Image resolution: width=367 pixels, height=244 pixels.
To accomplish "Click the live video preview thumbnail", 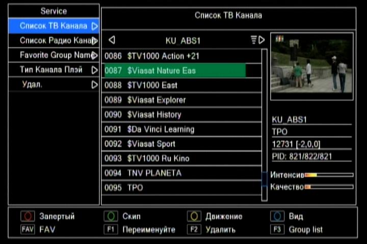I will (x=312, y=67).
